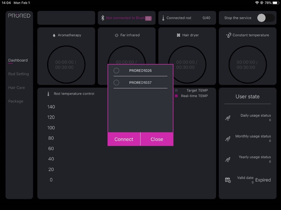Click the '14:04' status bar clock
Viewport: 281px width, 210px height.
6,3
